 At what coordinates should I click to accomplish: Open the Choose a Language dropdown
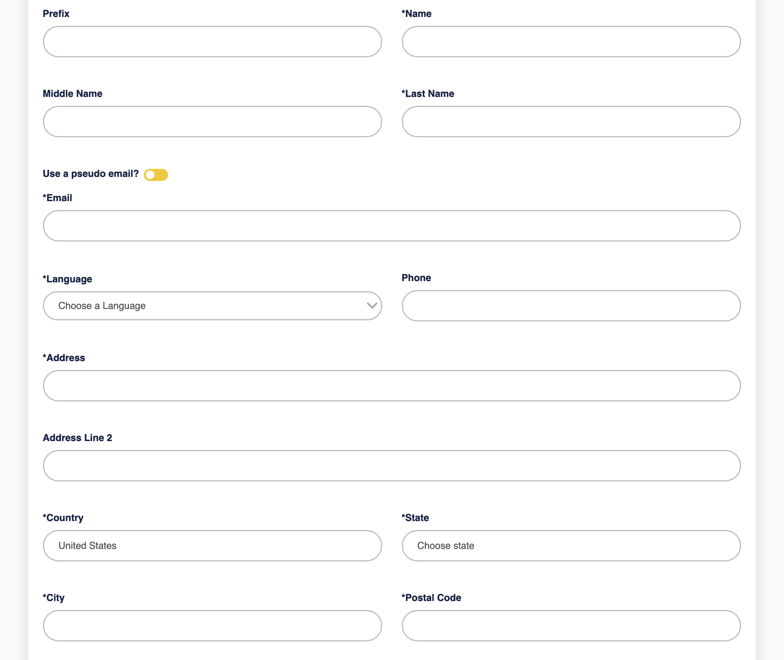pyautogui.click(x=212, y=306)
